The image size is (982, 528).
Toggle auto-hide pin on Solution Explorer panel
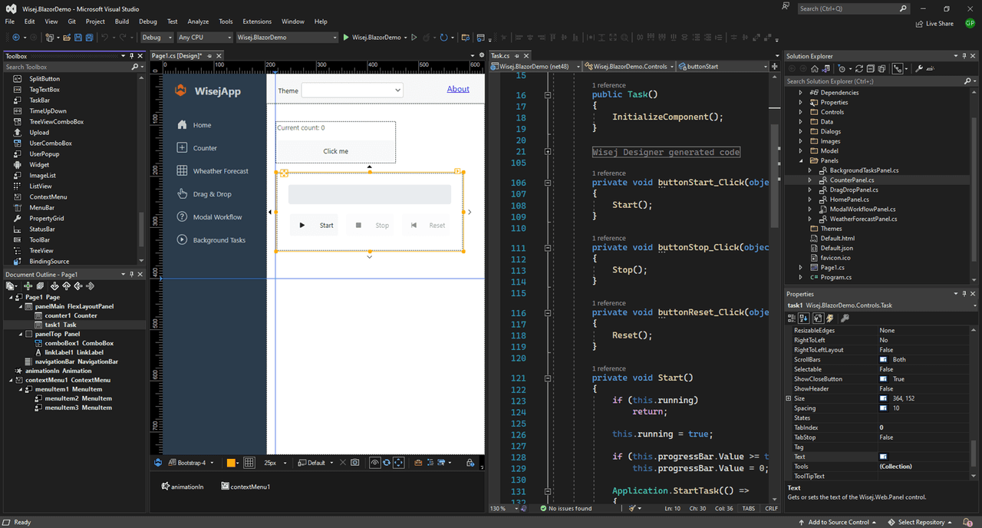click(x=965, y=56)
